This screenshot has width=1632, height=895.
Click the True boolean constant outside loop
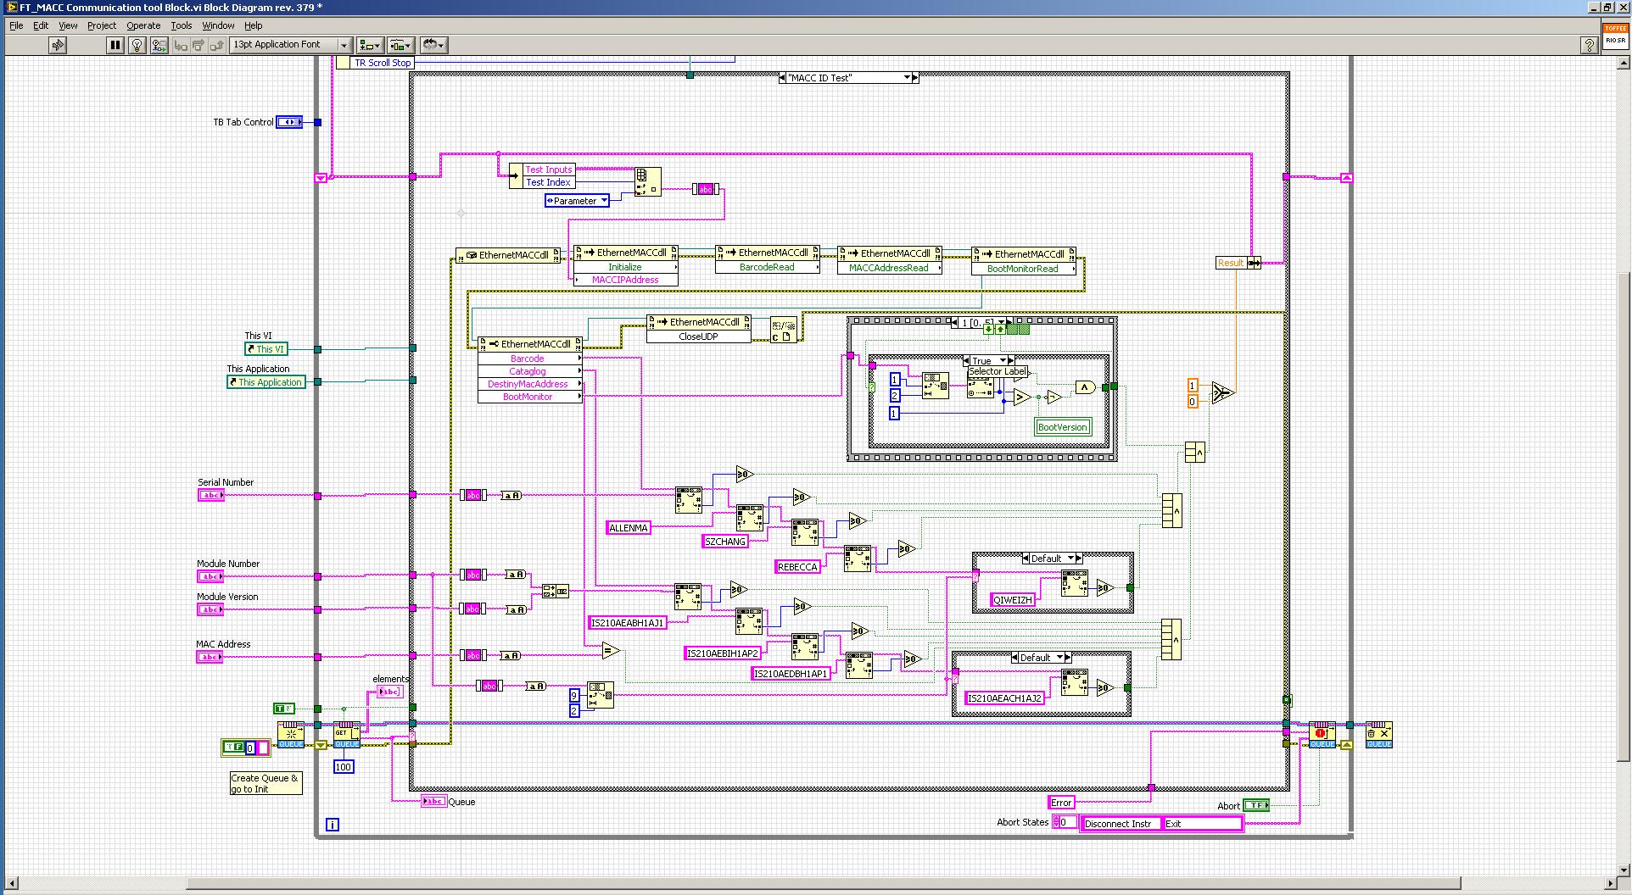tap(283, 708)
